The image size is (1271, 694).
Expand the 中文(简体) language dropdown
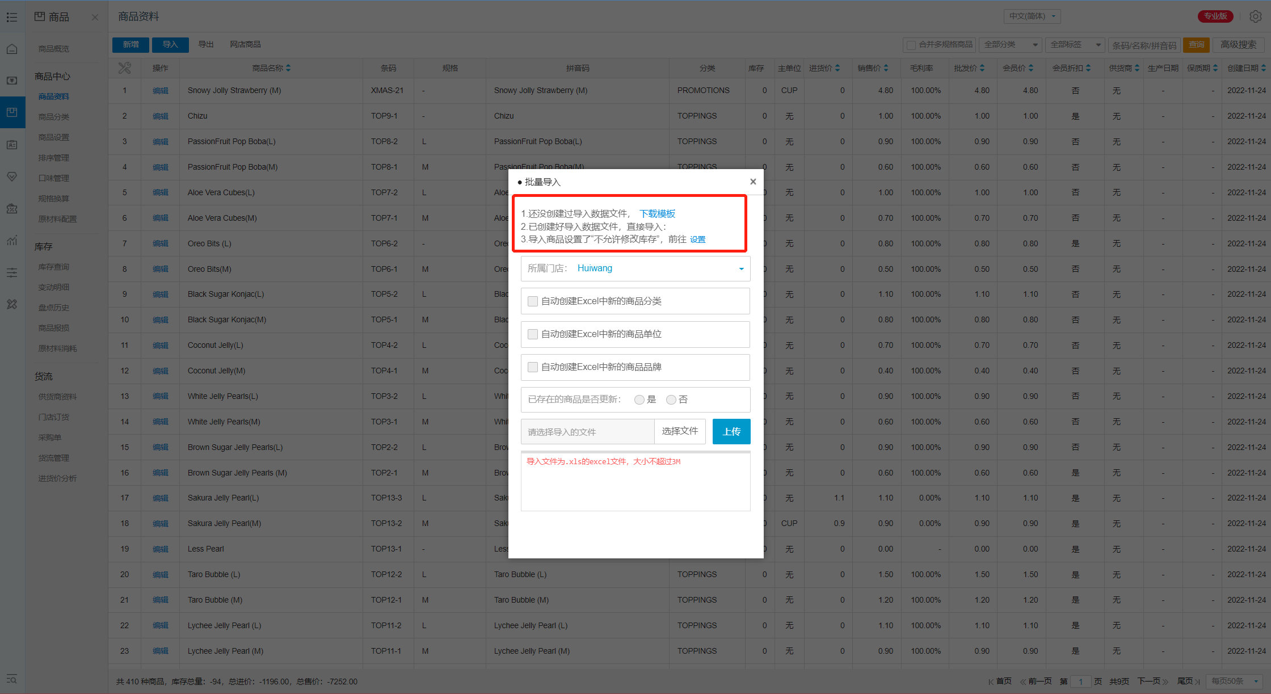pyautogui.click(x=1032, y=16)
